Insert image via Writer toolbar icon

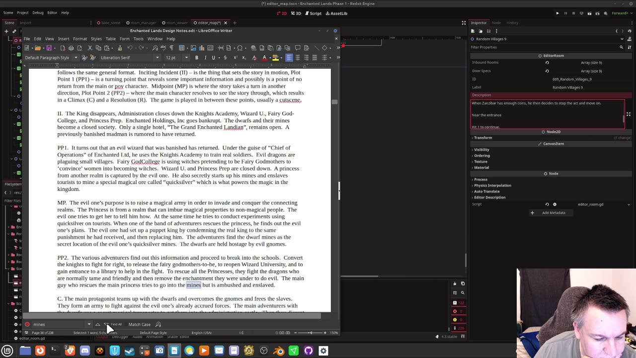pyautogui.click(x=193, y=48)
